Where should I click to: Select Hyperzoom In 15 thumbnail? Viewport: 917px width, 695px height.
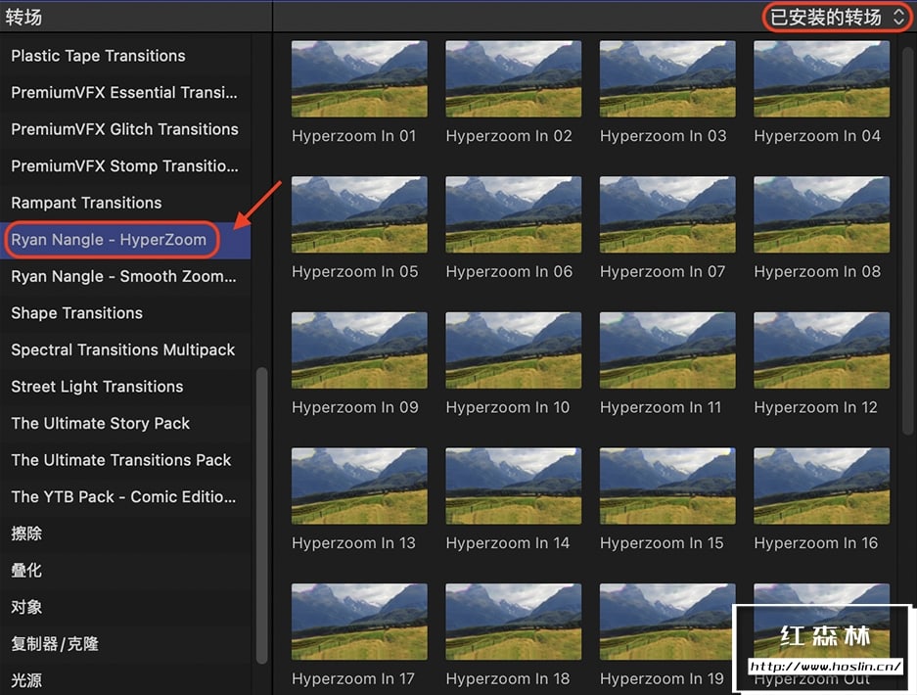[667, 486]
